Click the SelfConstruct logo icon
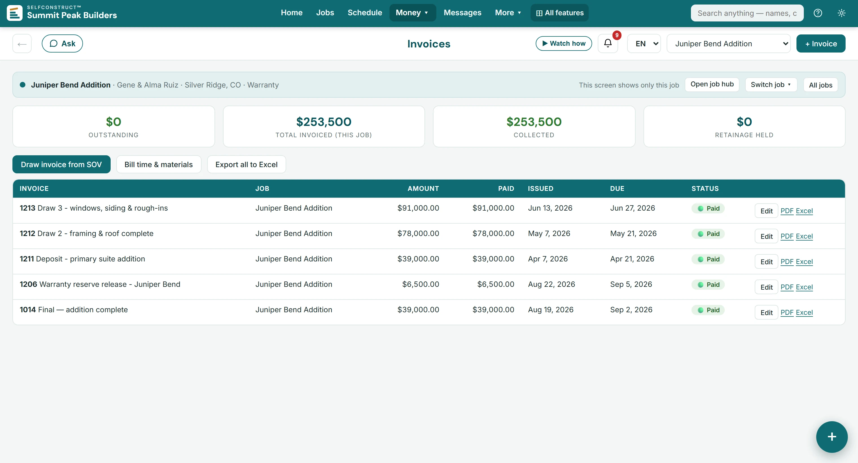This screenshot has height=463, width=858. [14, 13]
